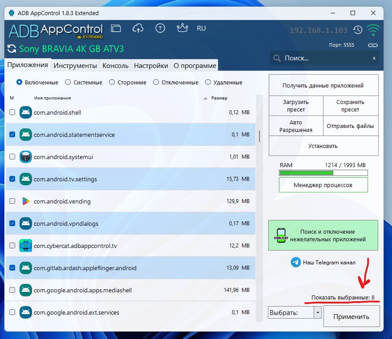Check the com.google.android.ext.services checkbox
The width and height of the screenshot is (392, 339).
coord(12,312)
